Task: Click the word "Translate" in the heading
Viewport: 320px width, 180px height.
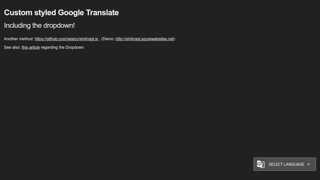Action: (x=102, y=13)
